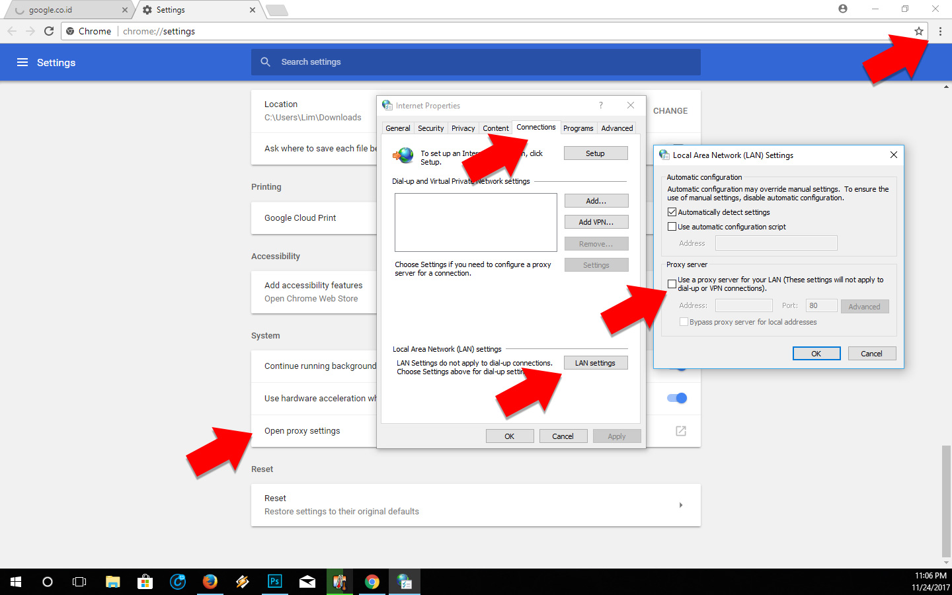The width and height of the screenshot is (952, 595).
Task: Open Chrome Web Store accessibility link
Action: point(311,298)
